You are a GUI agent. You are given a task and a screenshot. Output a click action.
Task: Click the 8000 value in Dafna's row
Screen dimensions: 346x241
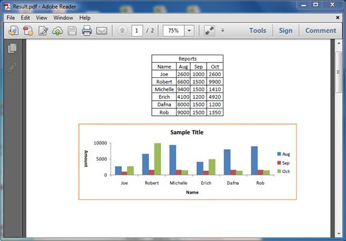tap(183, 104)
